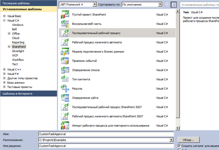Screen dimensions: 219x150
Task: Click the Пустой проект SharePoint name text
Action: click(x=89, y=15)
